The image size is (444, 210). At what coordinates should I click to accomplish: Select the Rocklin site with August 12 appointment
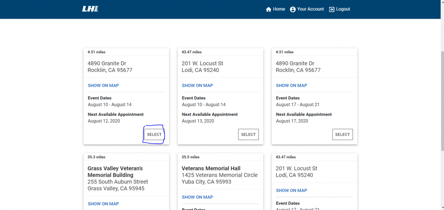point(154,135)
